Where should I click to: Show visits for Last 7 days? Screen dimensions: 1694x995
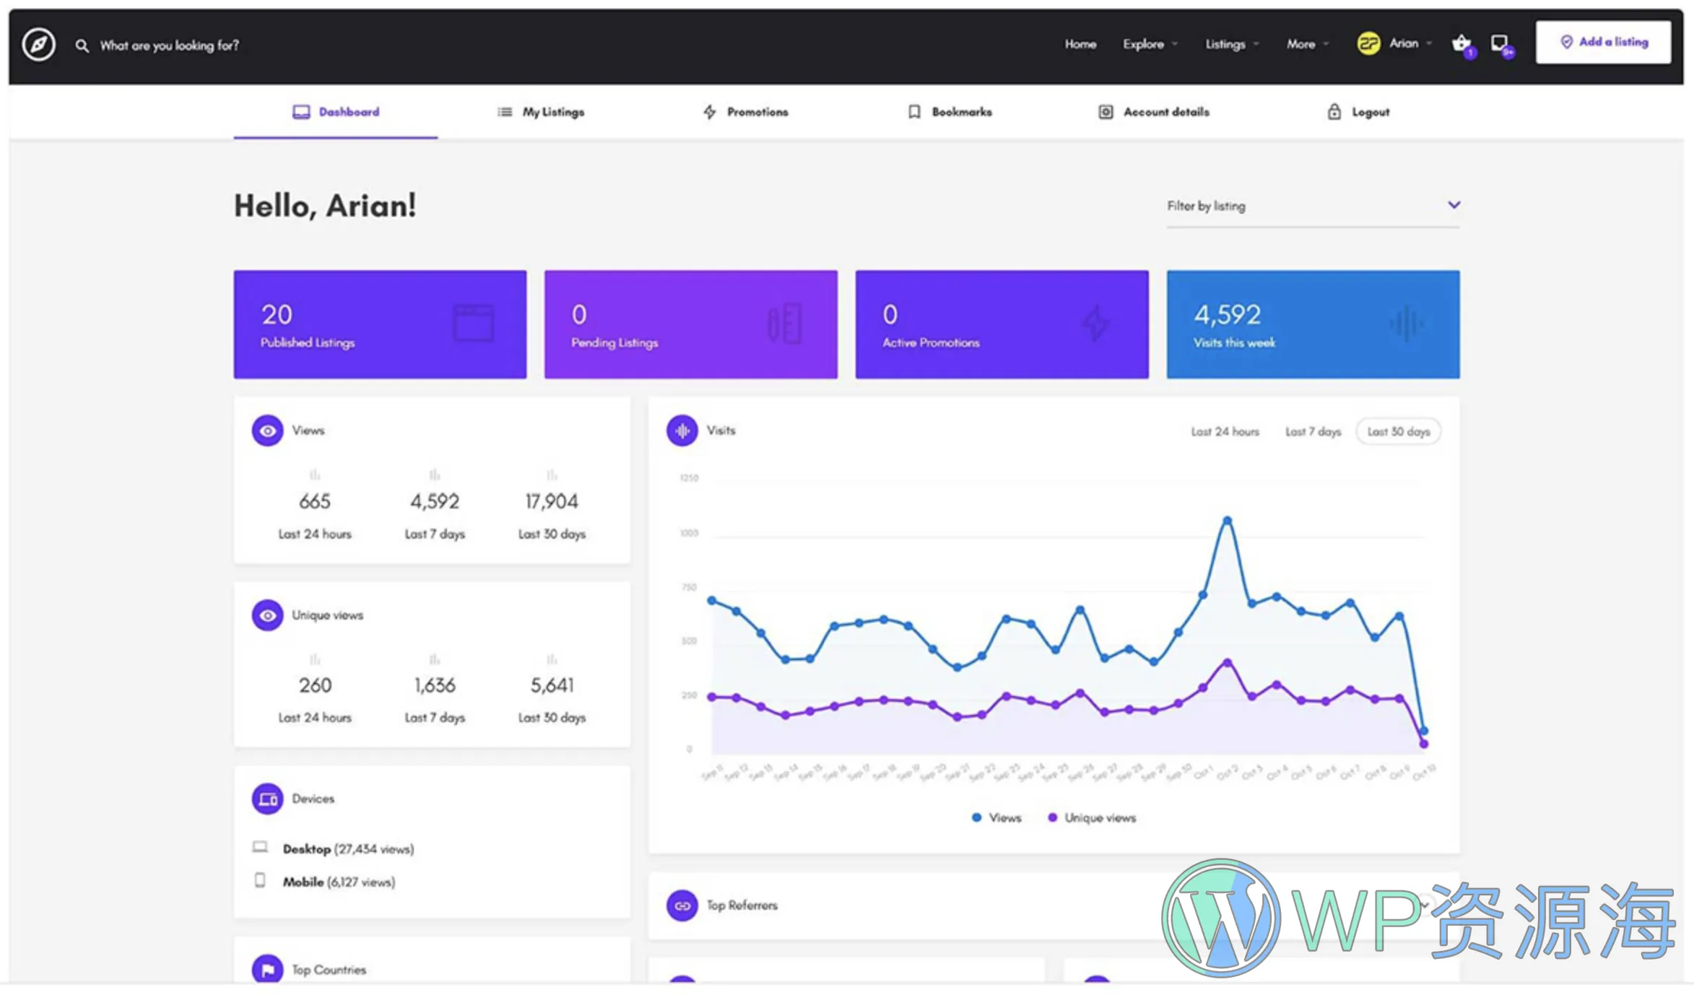(1313, 432)
